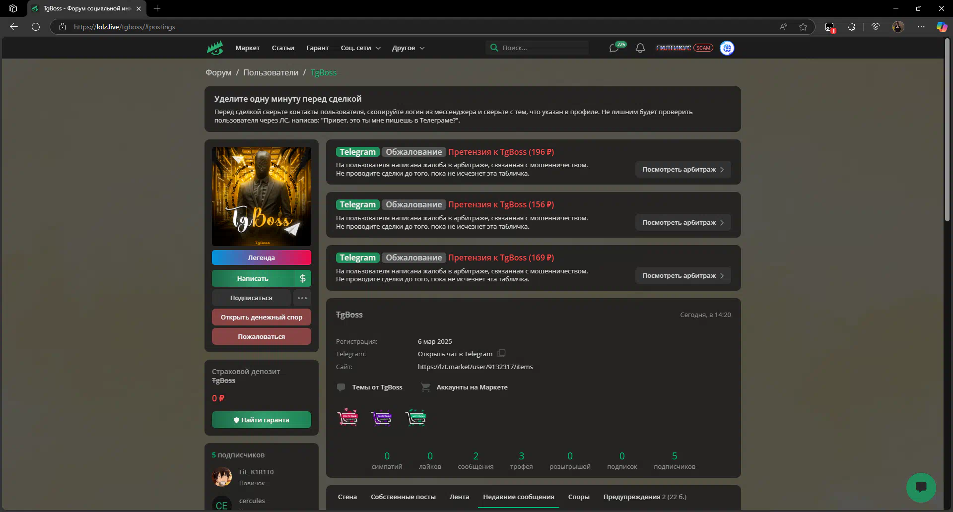Open the messages icon showing 225

pos(614,48)
